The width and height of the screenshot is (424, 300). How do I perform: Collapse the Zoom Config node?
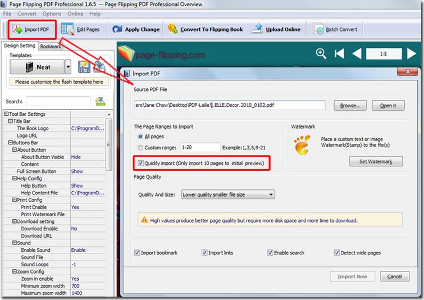click(15, 271)
